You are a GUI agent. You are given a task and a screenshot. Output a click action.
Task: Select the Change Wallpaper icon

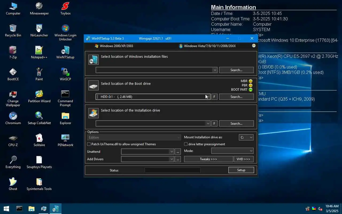[13, 98]
